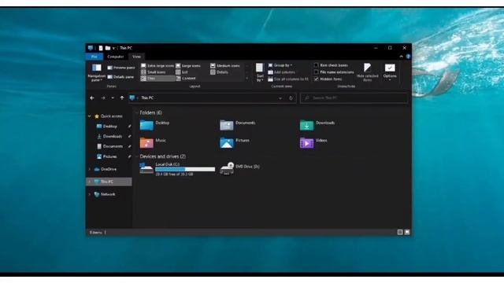Open the Desktop folder tile
This screenshot has height=283, width=504.
tap(154, 125)
